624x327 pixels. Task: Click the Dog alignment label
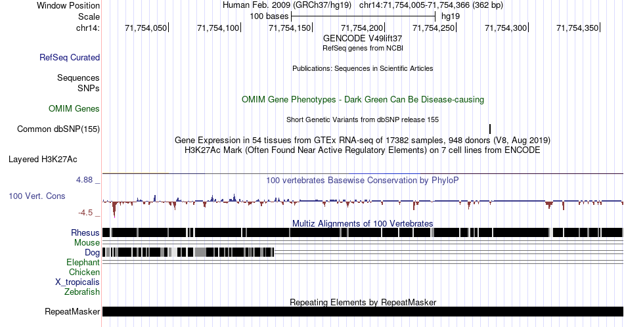click(x=92, y=253)
